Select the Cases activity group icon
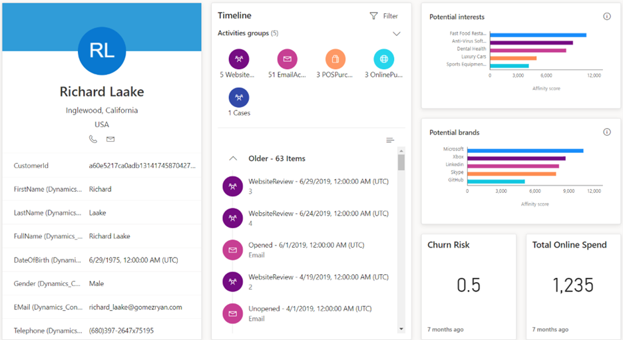623x340 pixels. coord(238,98)
